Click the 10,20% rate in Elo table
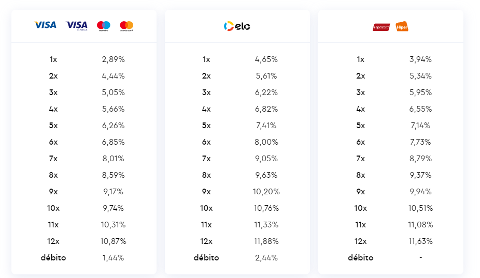The width and height of the screenshot is (480, 278). 266,192
